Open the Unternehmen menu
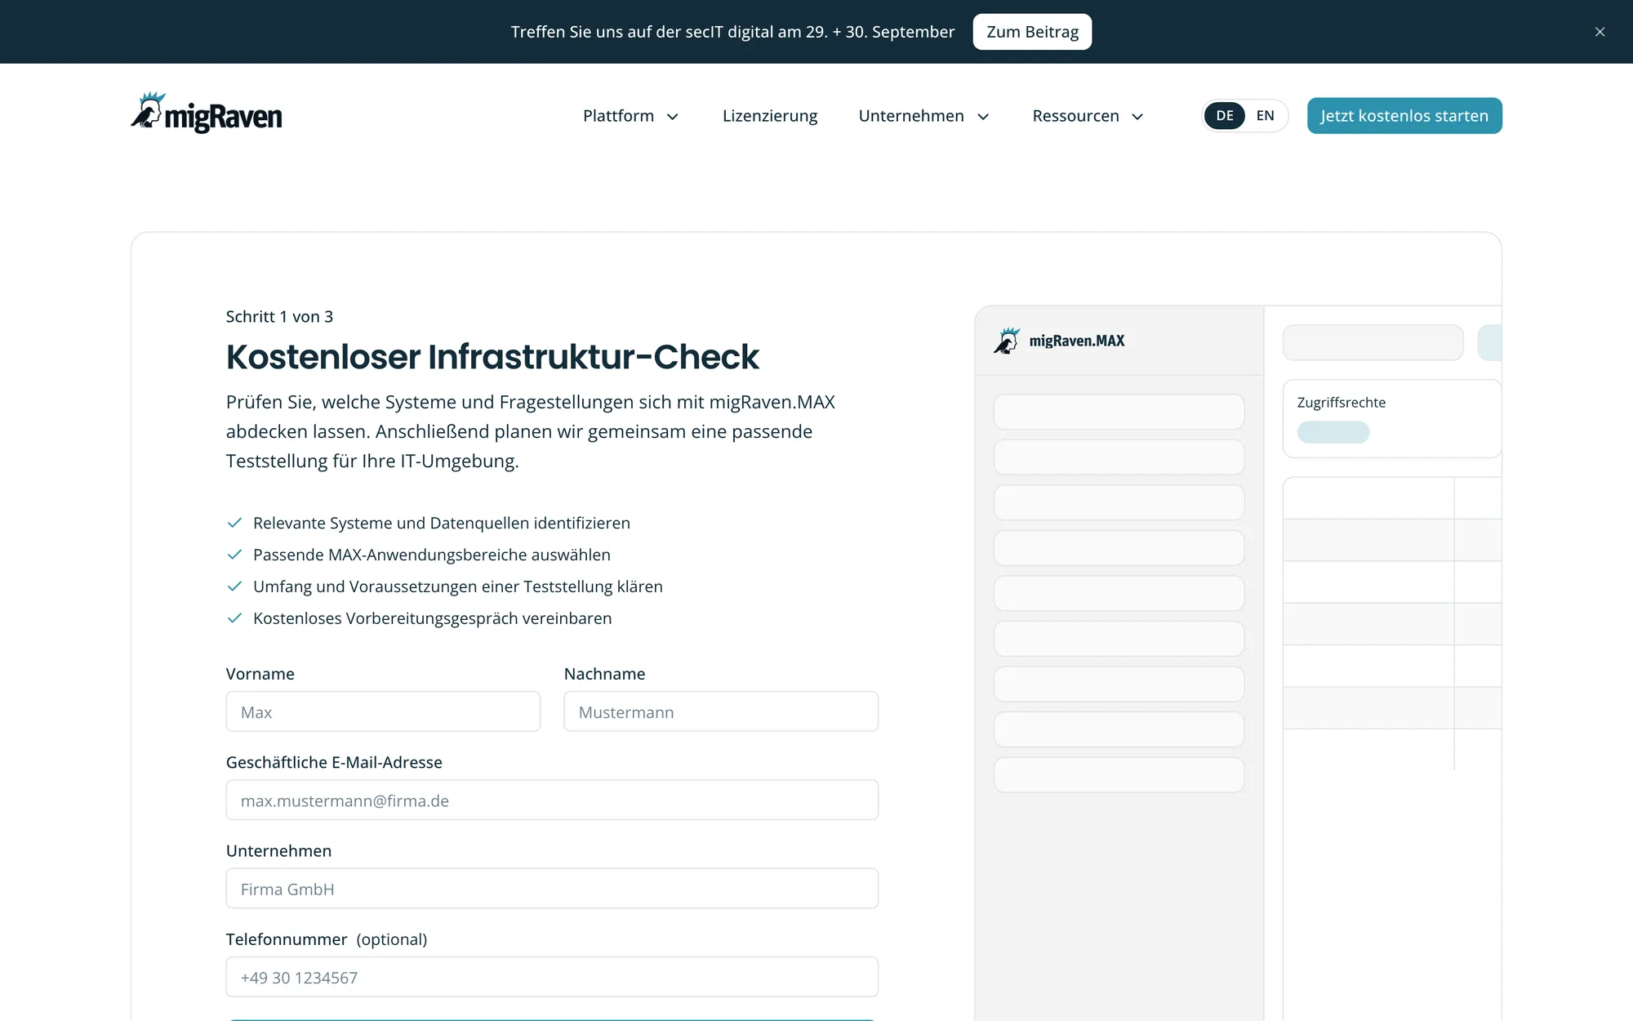The image size is (1633, 1021). click(x=923, y=116)
